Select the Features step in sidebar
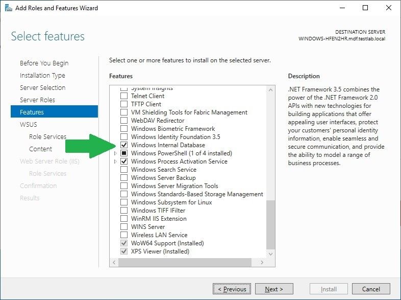401x300 pixels. 54,111
